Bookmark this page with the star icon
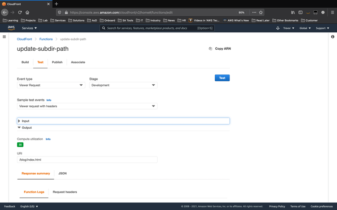This screenshot has width=337, height=210. coord(261,13)
